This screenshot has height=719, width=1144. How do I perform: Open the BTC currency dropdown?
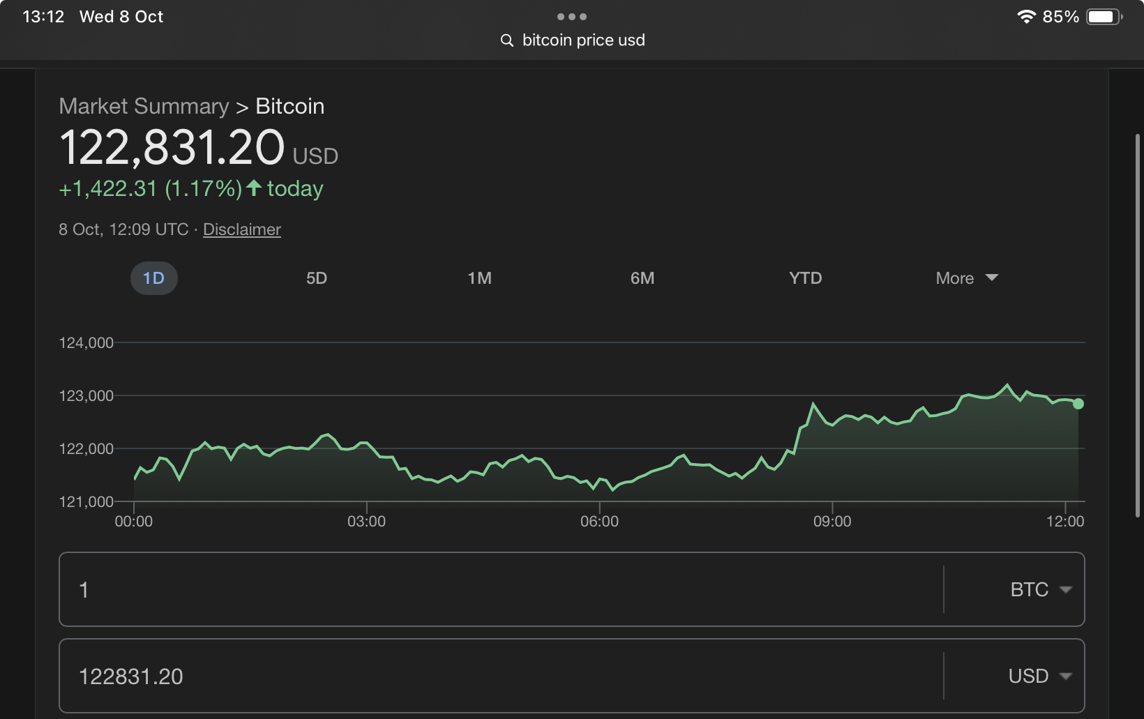(x=1040, y=590)
